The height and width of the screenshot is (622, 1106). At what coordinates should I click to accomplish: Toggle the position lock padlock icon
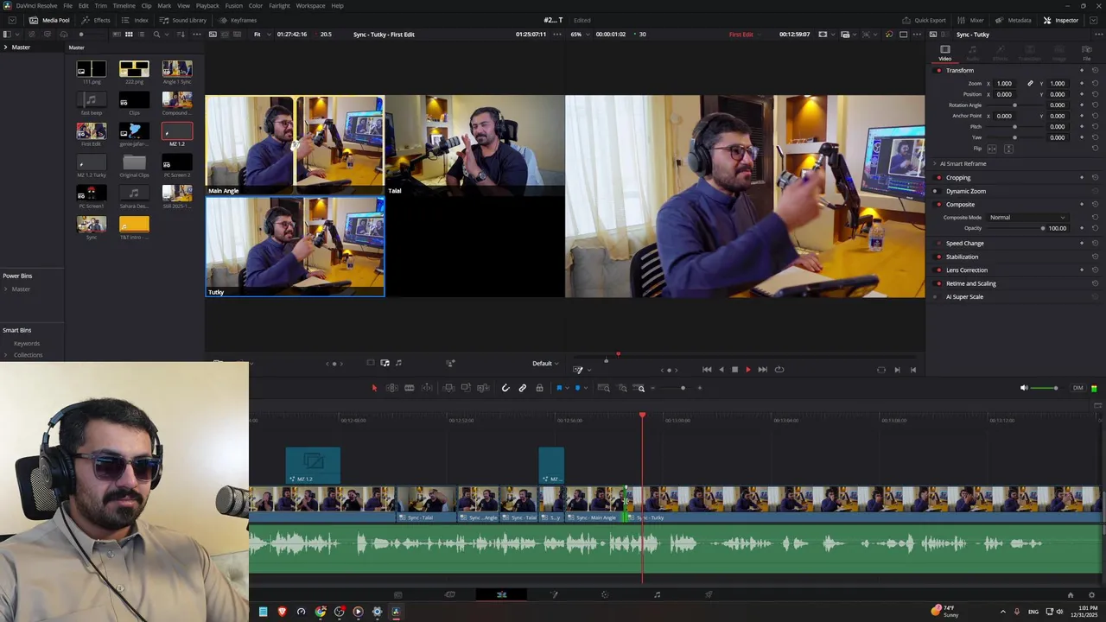tap(539, 388)
